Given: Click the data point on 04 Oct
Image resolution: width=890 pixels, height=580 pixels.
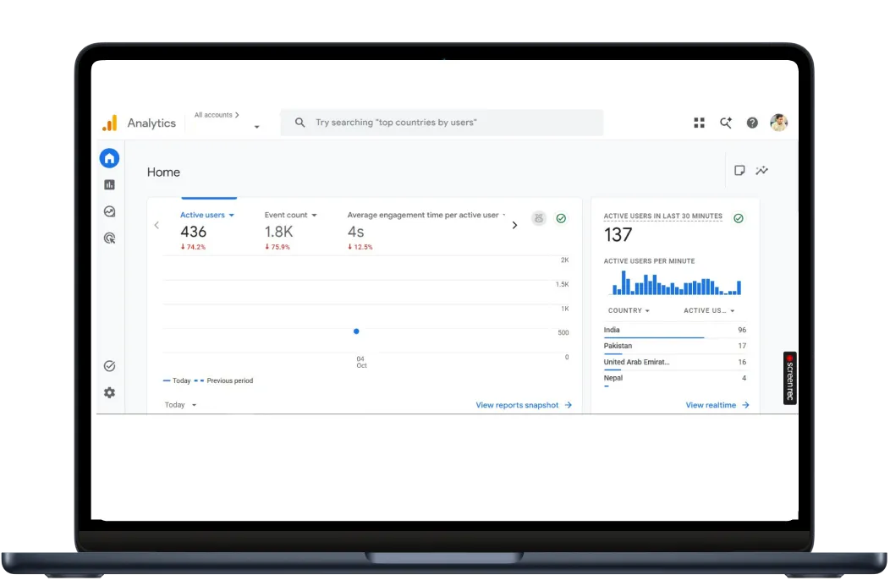Looking at the screenshot, I should [x=356, y=331].
